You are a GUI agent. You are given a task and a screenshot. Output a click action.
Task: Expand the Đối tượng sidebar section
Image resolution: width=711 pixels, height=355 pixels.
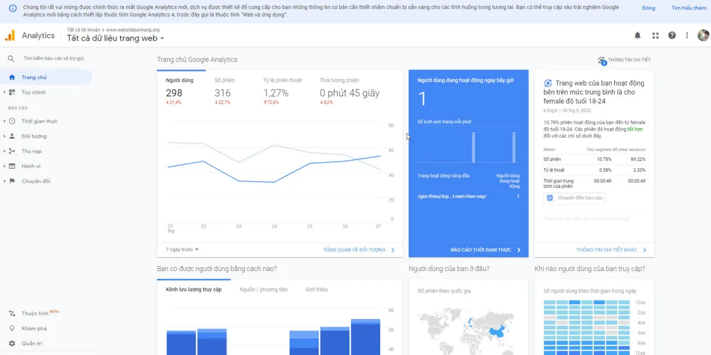(x=4, y=136)
